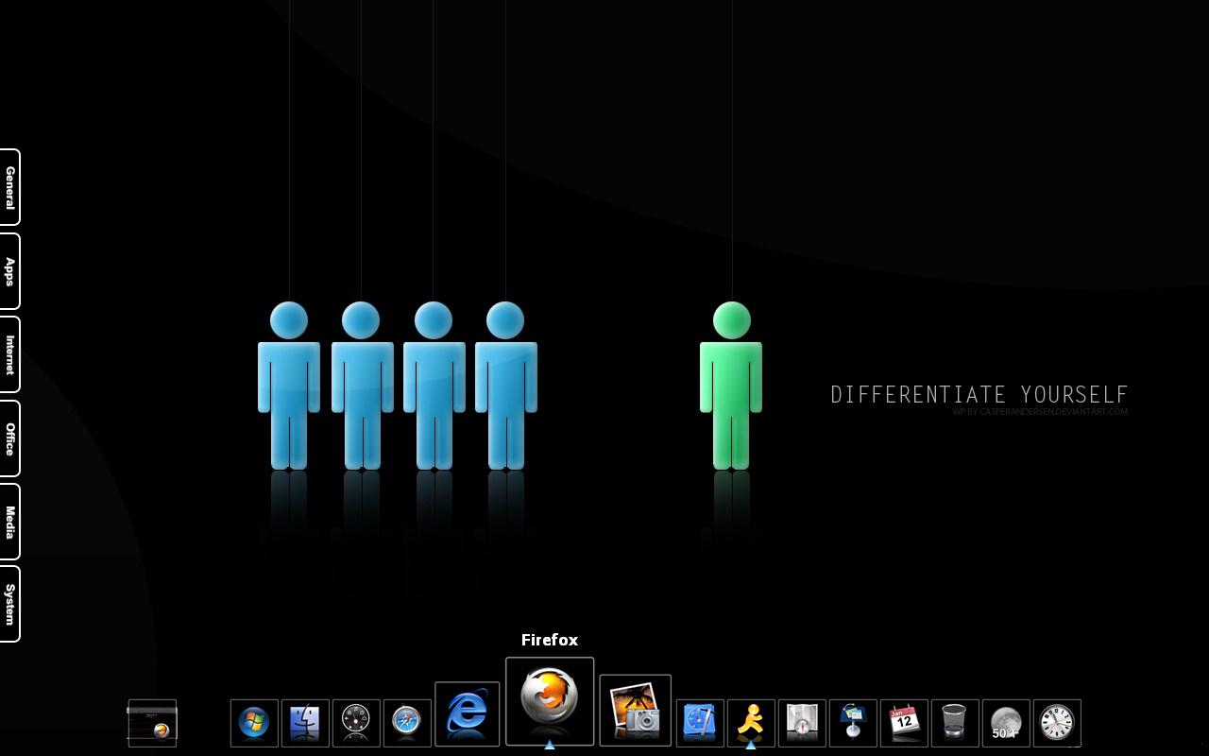1209x756 pixels.
Task: Open the Safari compass icon
Action: pyautogui.click(x=407, y=723)
